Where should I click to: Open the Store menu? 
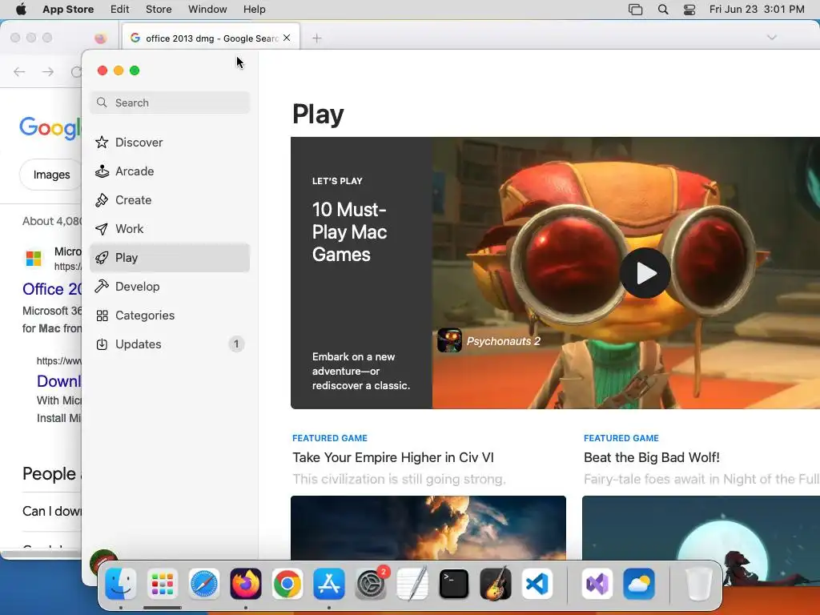pos(159,9)
